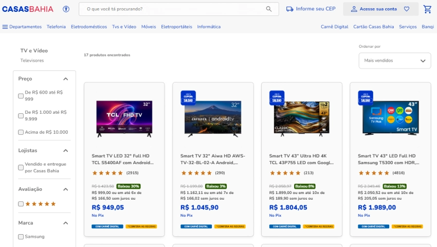Viewport: 437px width, 247px height.
Task: Click star rating of Samsung T5300 TV
Action: pos(374,173)
